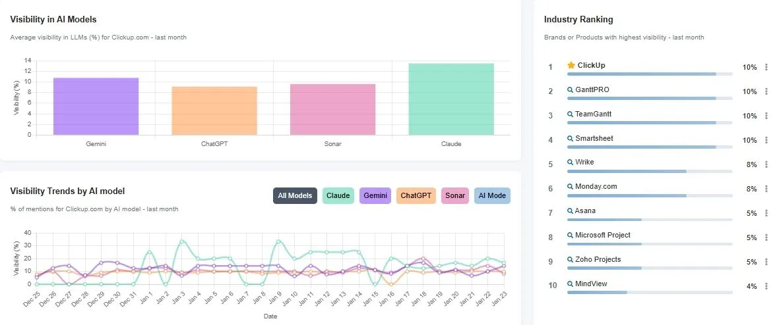Click the ClickUp brand name
The image size is (775, 325).
(591, 65)
